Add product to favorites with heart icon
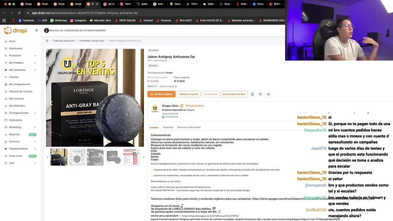The width and height of the screenshot is (393, 221). (260, 94)
